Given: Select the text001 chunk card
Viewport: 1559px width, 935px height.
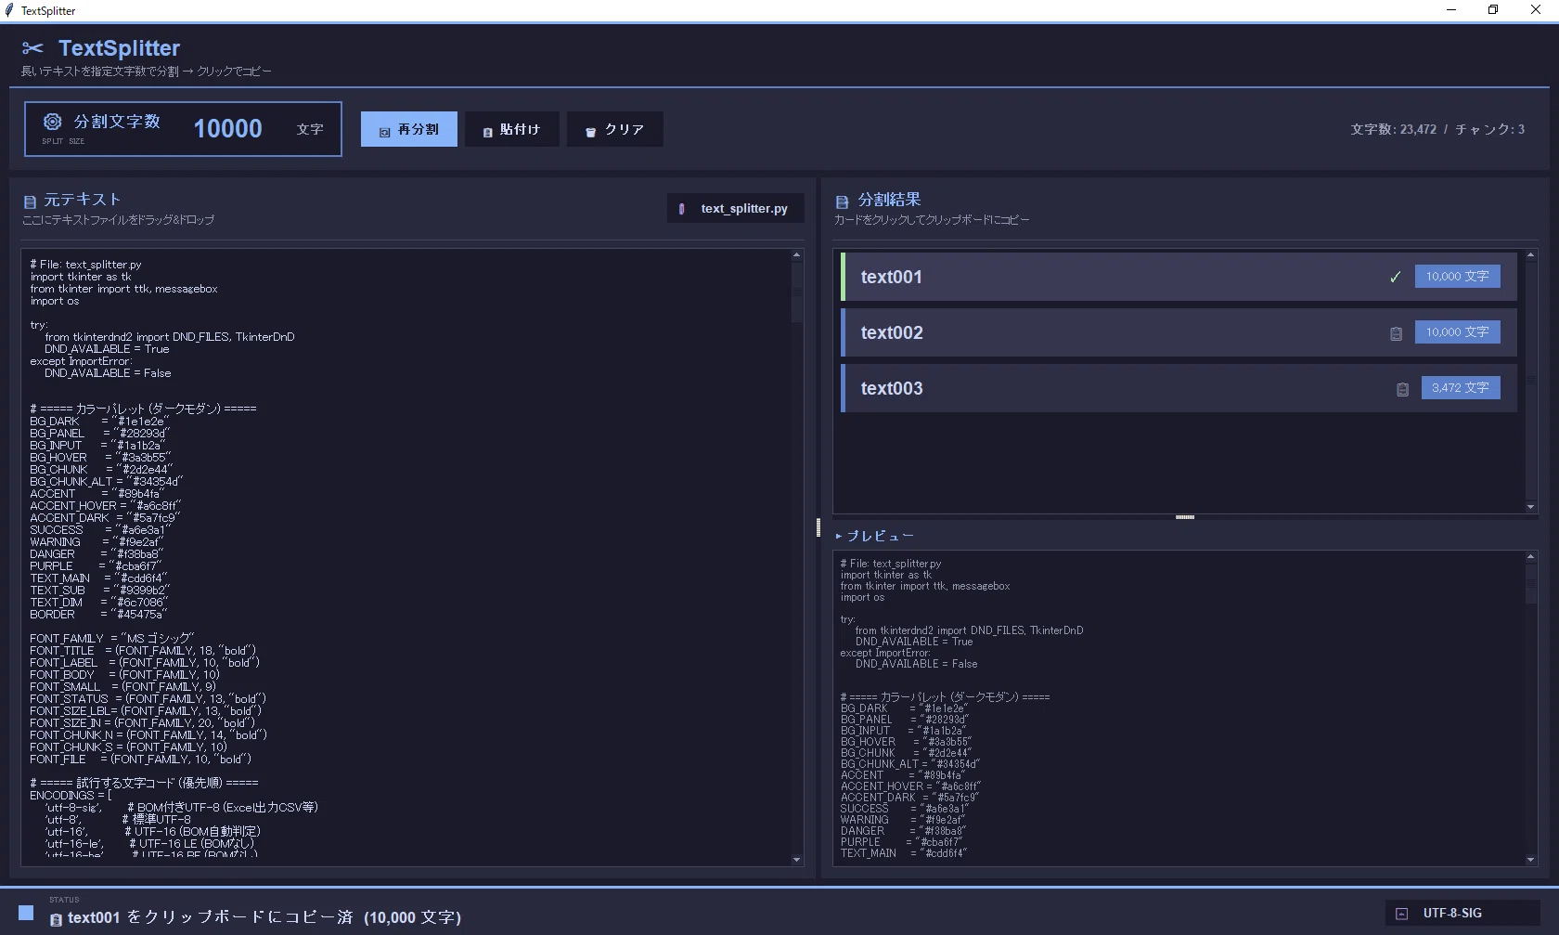Looking at the screenshot, I should click(1179, 277).
